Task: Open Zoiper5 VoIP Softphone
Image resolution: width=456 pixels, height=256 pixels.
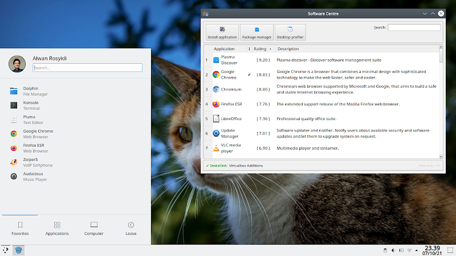Action: tap(76, 162)
